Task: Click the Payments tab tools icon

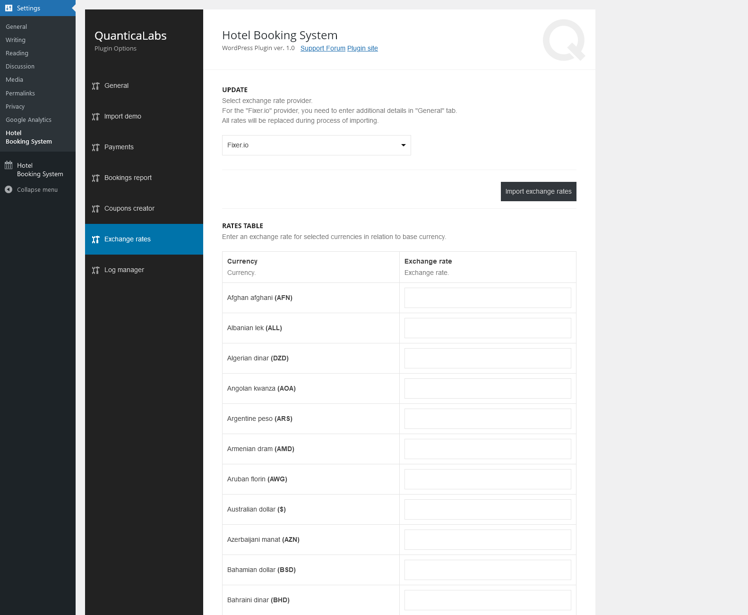Action: point(95,147)
